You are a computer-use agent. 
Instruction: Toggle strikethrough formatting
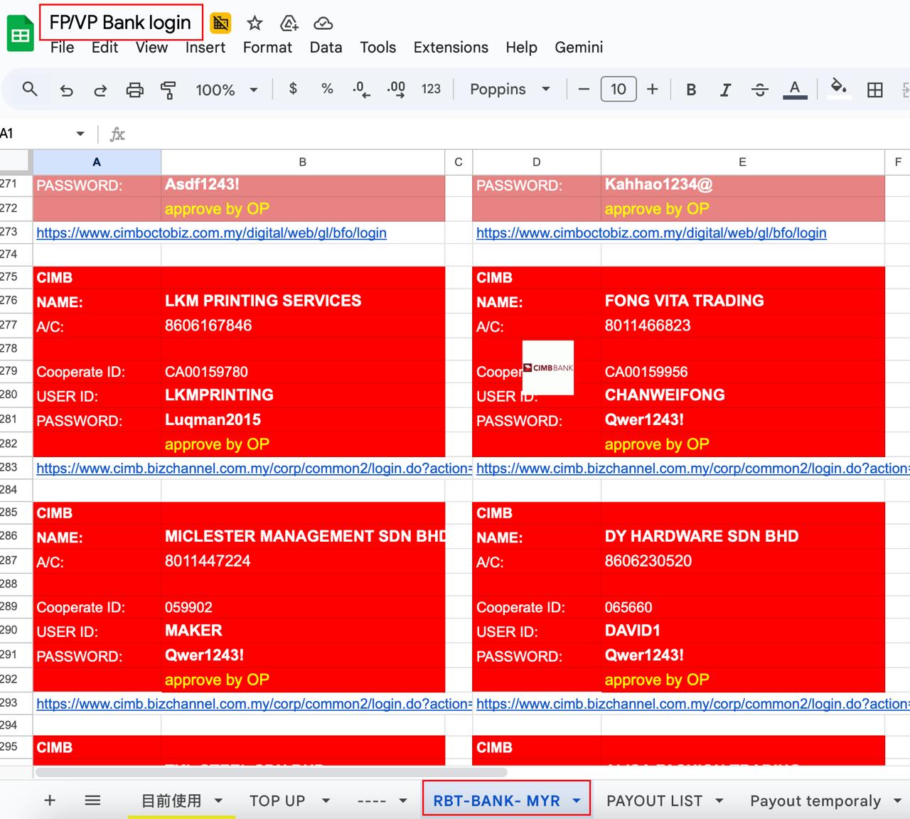tap(759, 90)
